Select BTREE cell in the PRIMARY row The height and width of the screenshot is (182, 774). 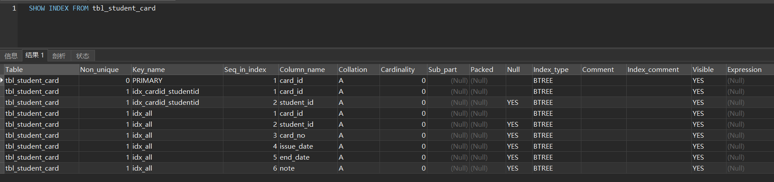tap(557, 81)
